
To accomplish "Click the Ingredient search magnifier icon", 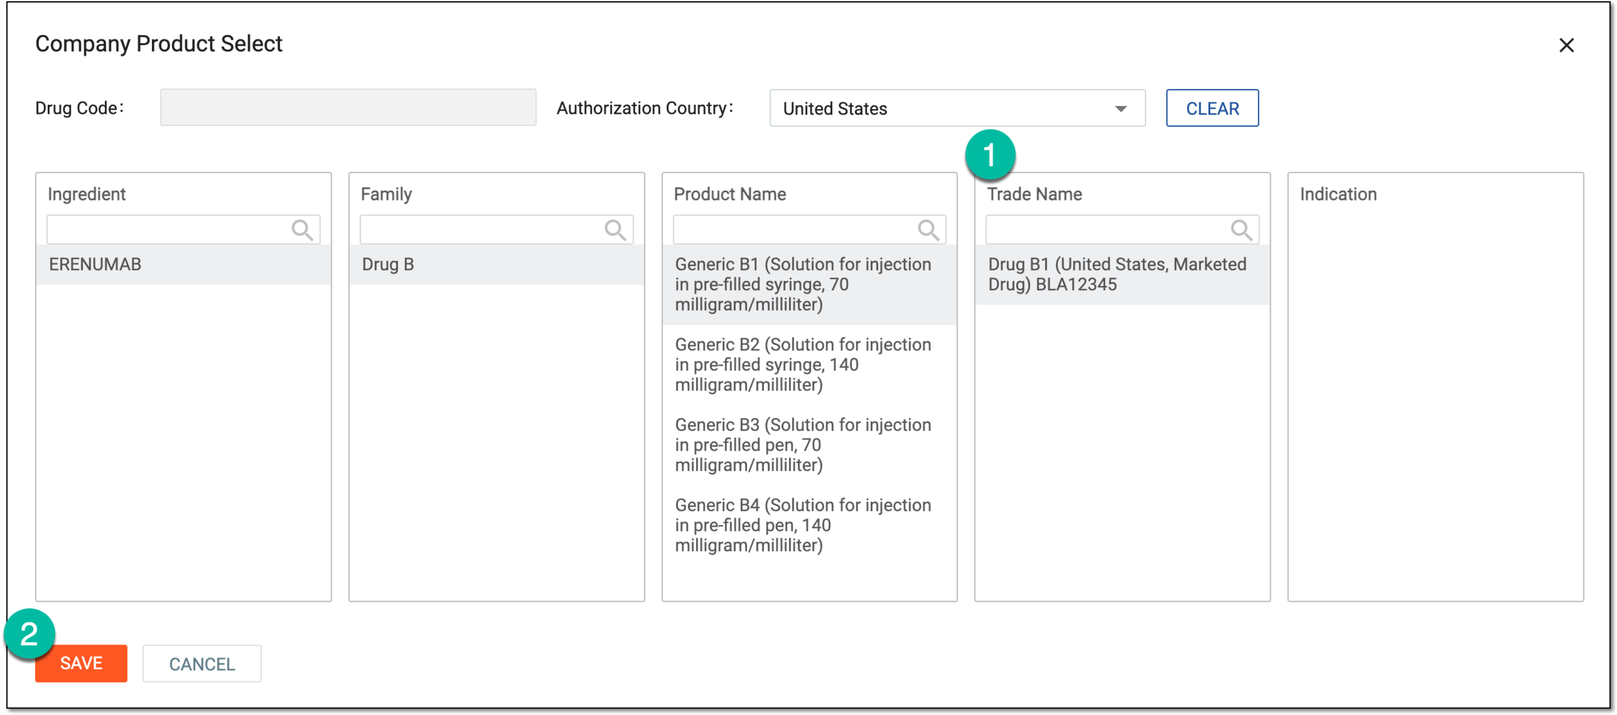I will tap(302, 229).
